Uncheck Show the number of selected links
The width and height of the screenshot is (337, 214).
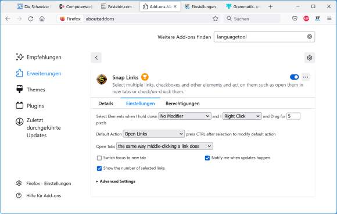pos(99,169)
